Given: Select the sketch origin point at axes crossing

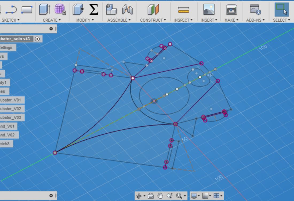Looking at the screenshot, I should coord(154,101).
